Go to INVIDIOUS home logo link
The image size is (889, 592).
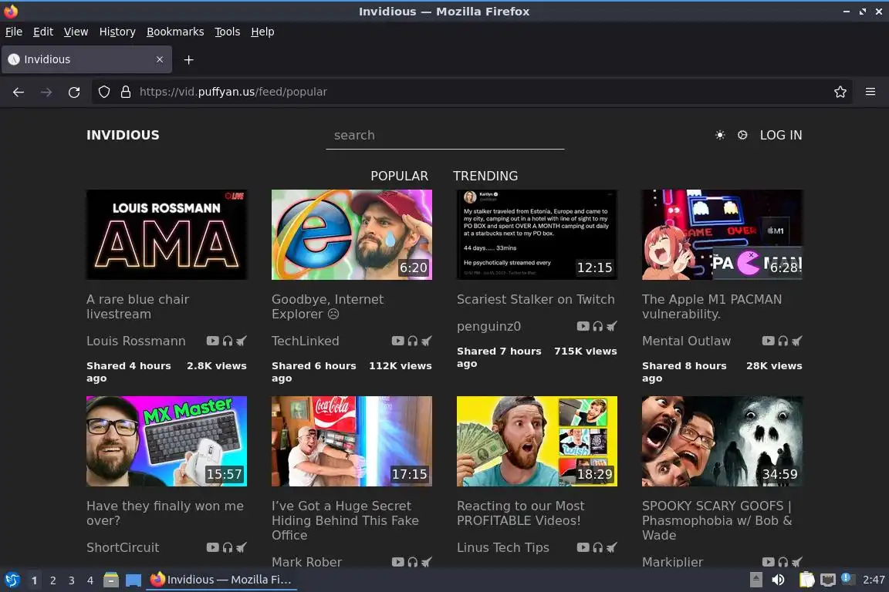pos(123,135)
